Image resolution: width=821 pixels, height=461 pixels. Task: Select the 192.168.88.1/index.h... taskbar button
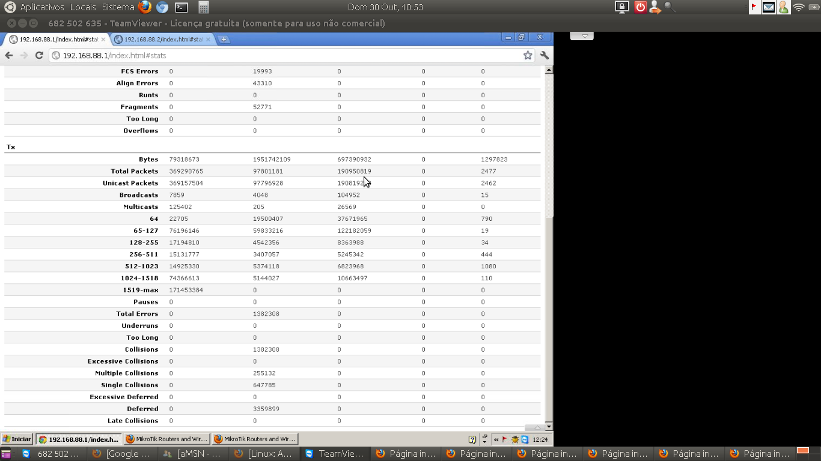click(x=78, y=439)
